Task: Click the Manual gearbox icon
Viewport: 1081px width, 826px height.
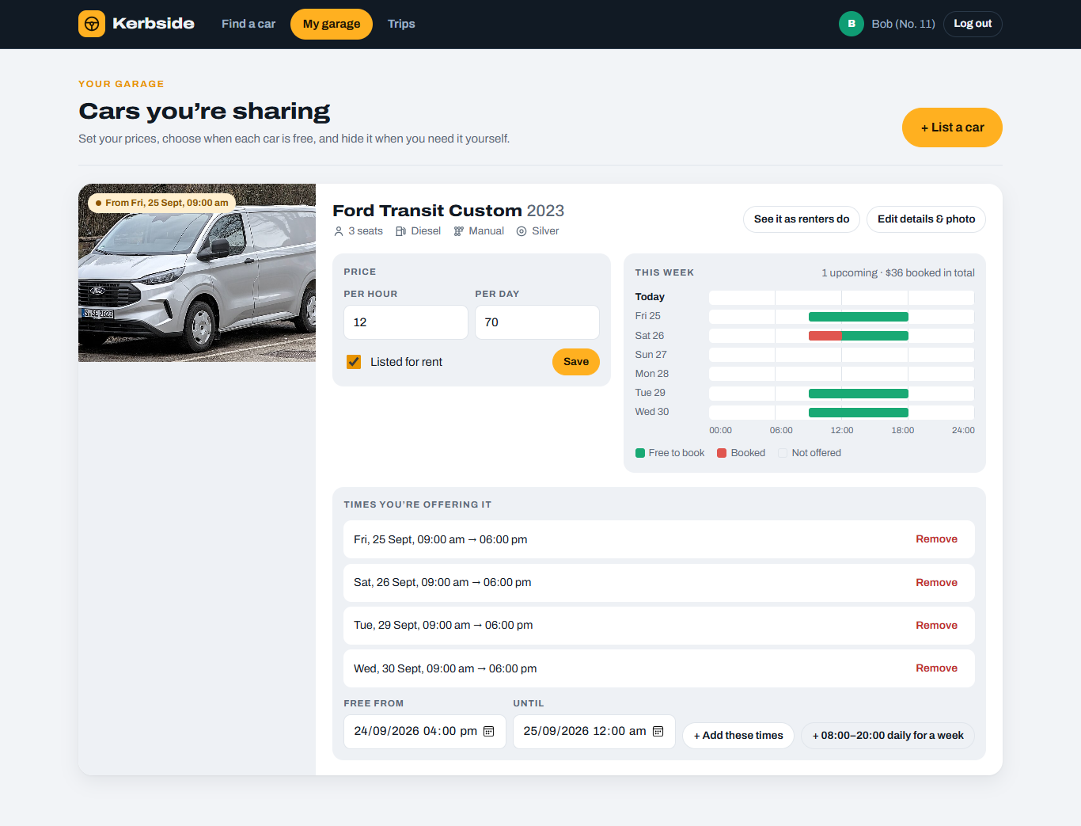Action: pos(458,231)
